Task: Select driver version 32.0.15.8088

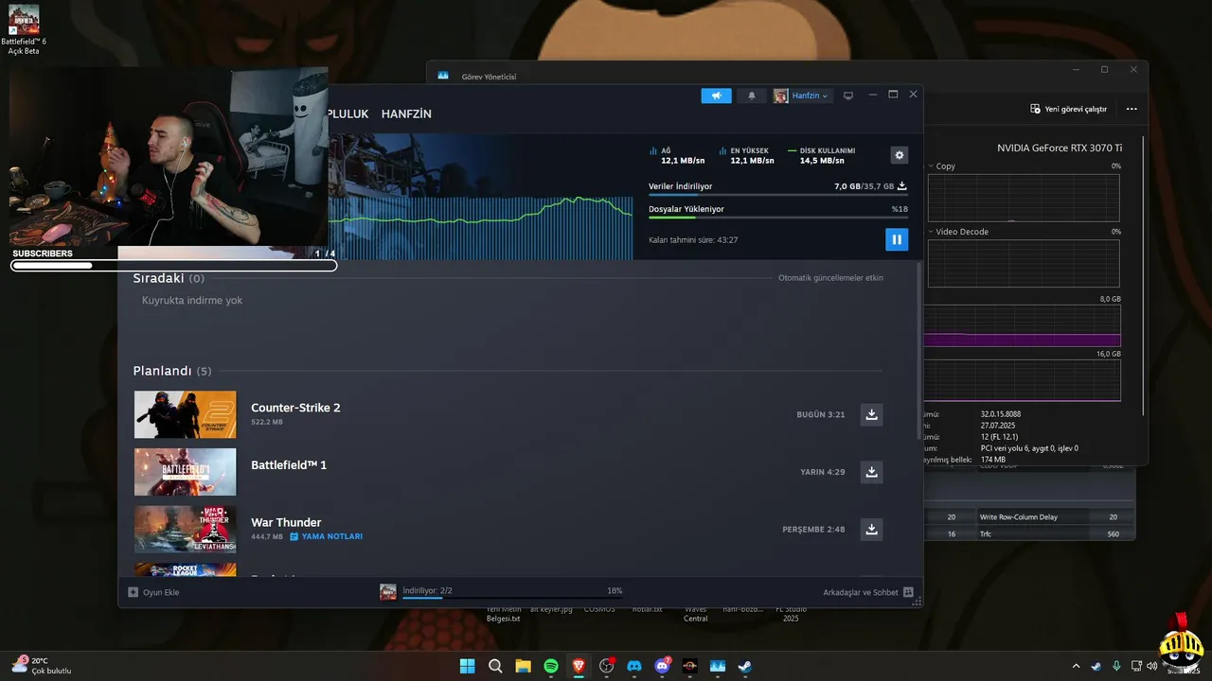Action: pyautogui.click(x=1001, y=414)
